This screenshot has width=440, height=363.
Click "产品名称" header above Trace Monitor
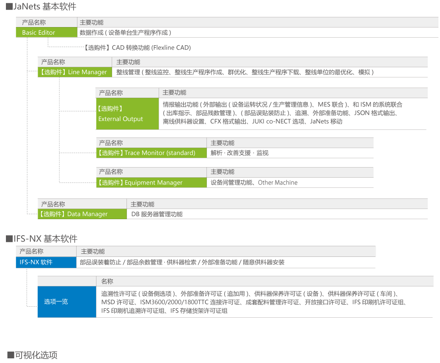111,143
